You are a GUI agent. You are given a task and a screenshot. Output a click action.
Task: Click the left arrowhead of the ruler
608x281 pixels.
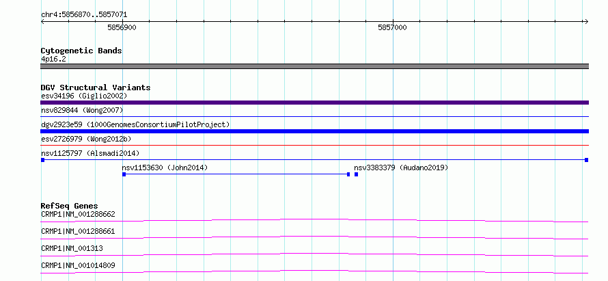pyautogui.click(x=42, y=21)
